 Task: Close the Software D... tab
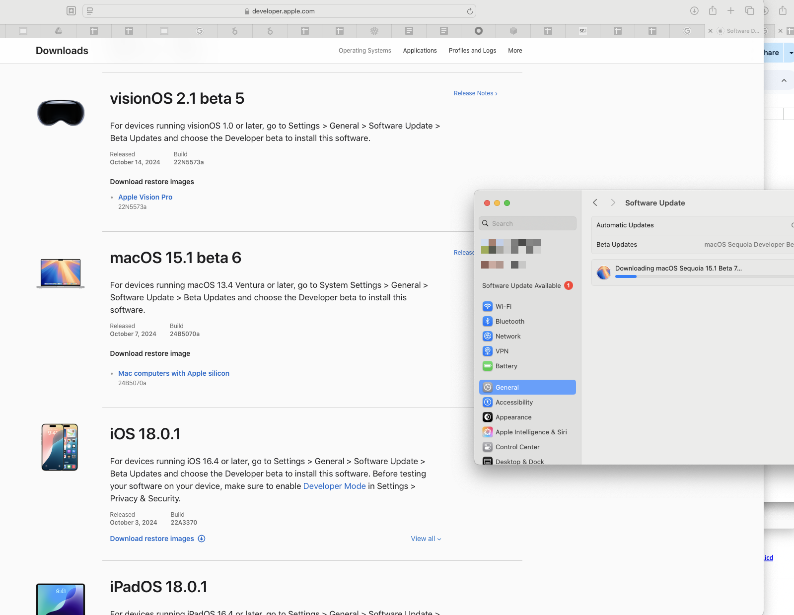coord(710,31)
